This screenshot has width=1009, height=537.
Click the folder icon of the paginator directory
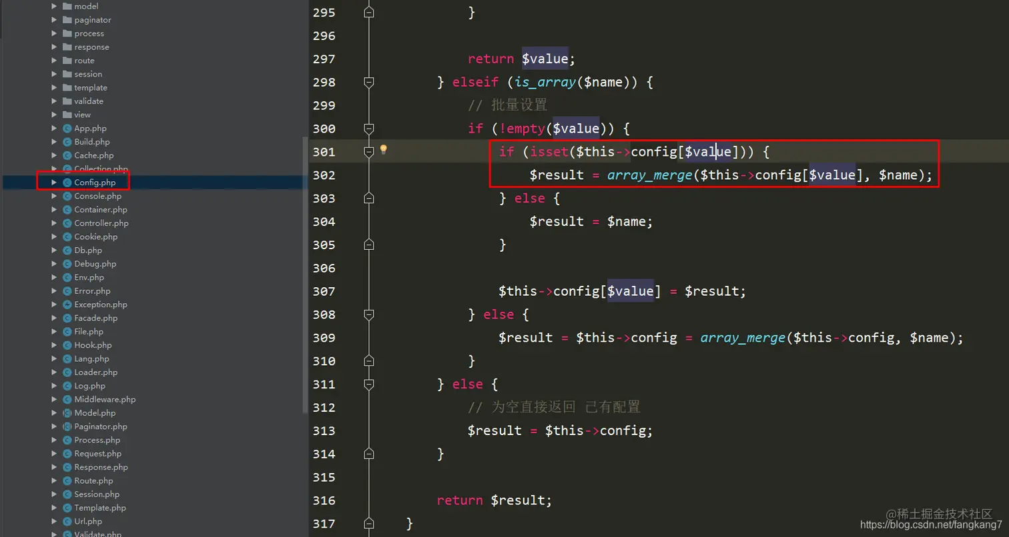click(x=67, y=20)
